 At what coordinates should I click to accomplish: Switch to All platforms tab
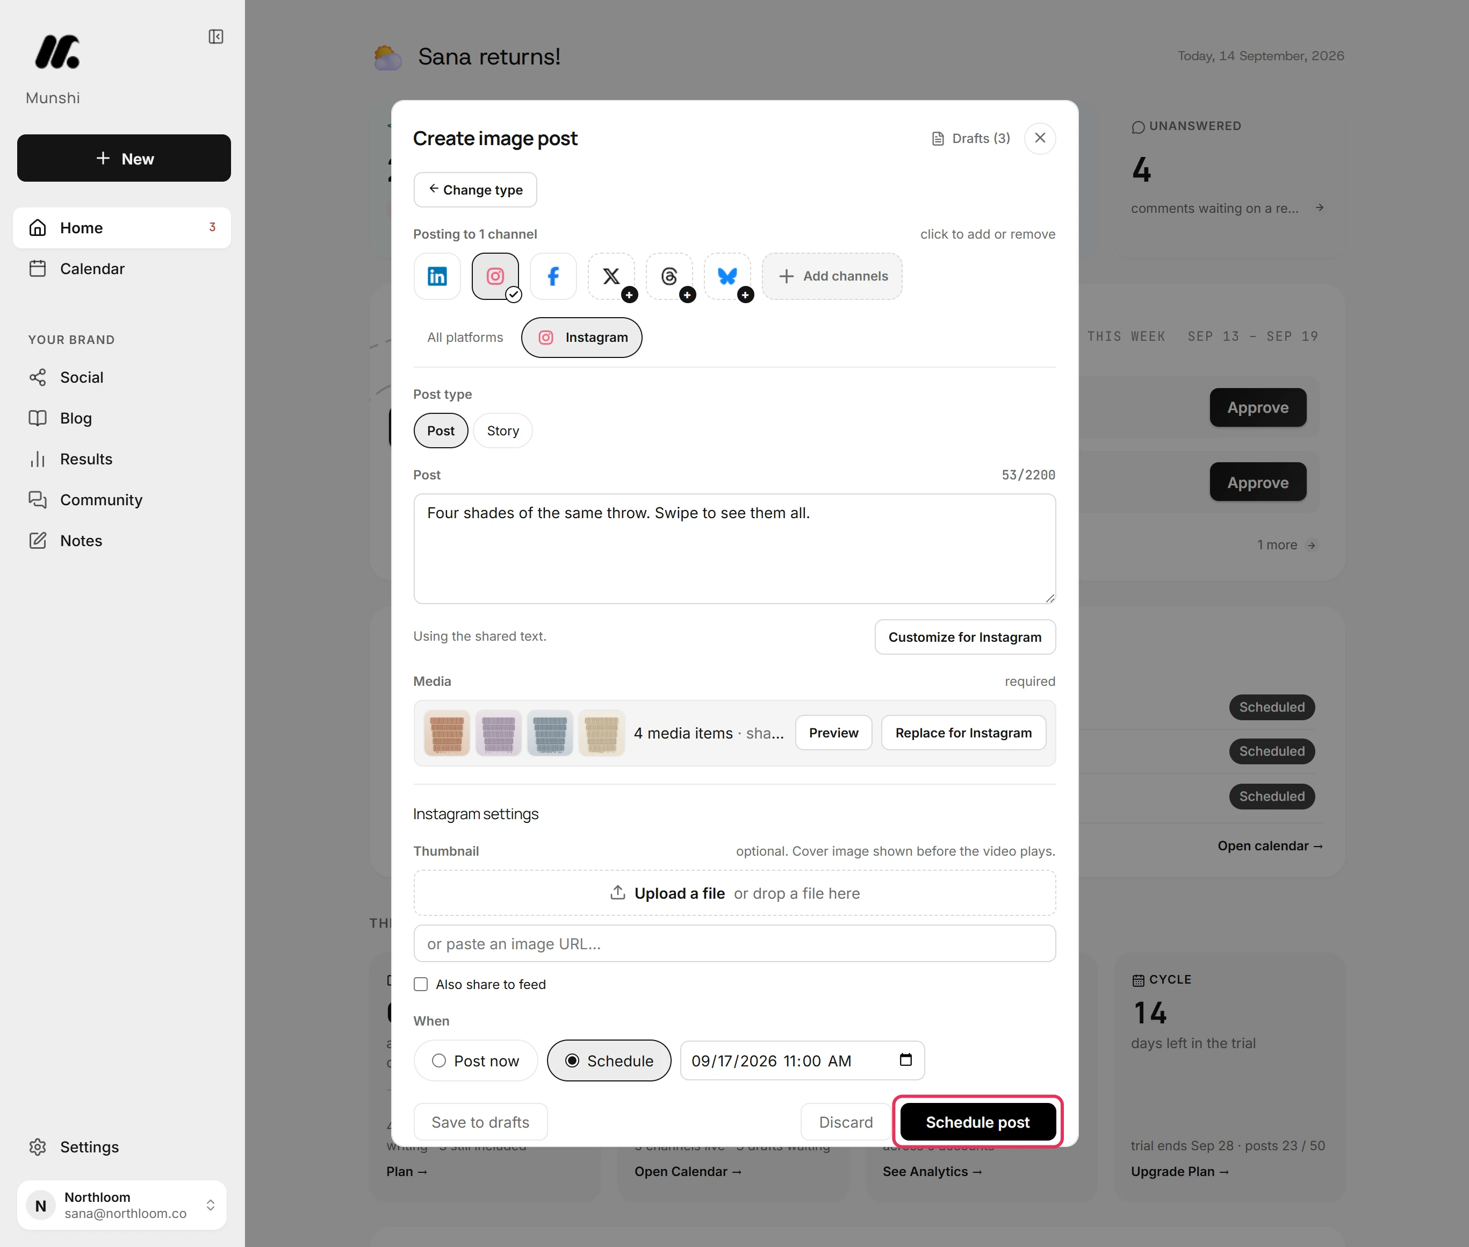point(465,337)
